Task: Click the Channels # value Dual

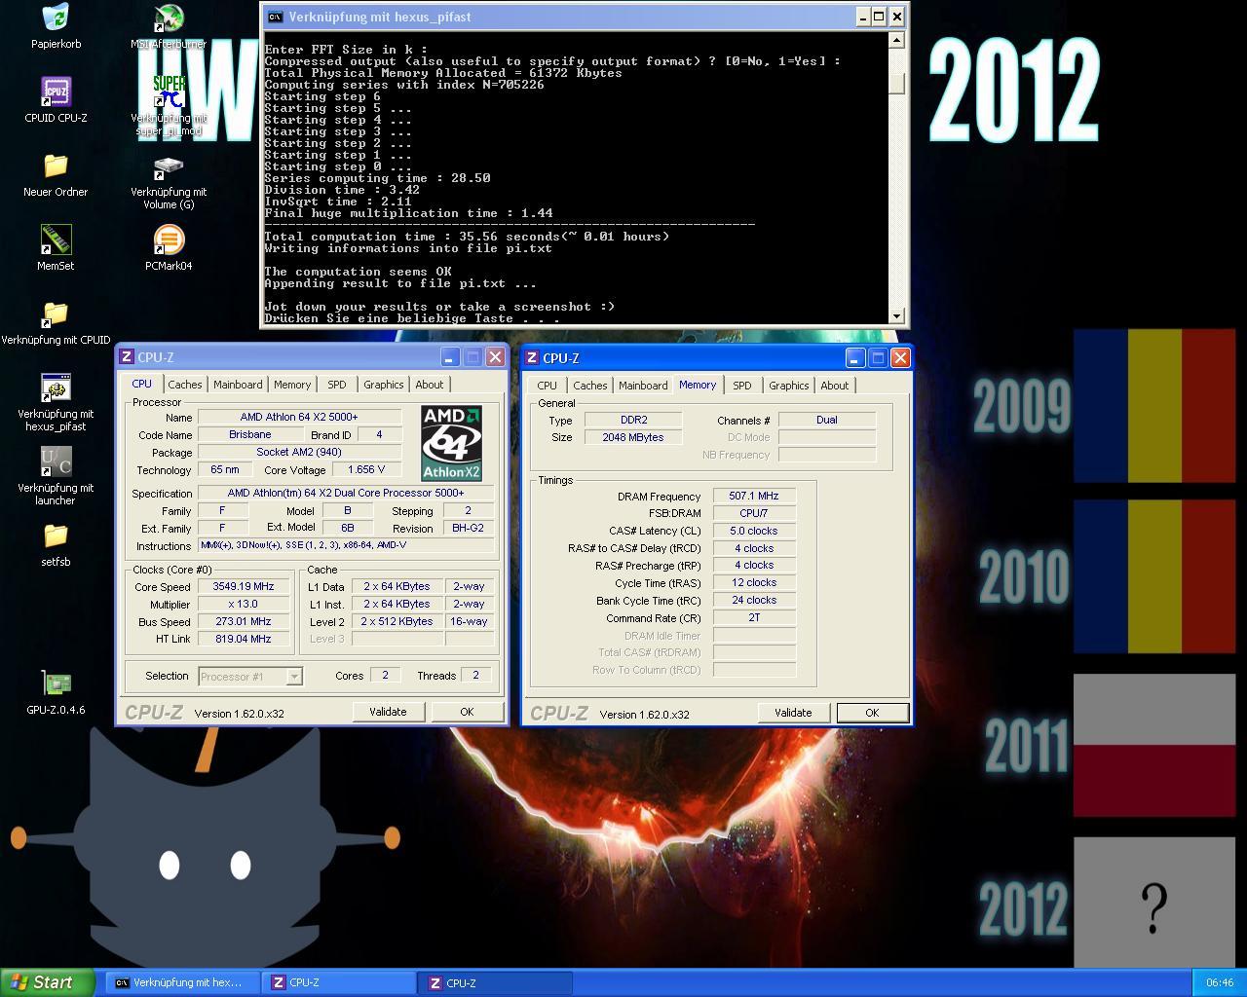Action: click(827, 420)
